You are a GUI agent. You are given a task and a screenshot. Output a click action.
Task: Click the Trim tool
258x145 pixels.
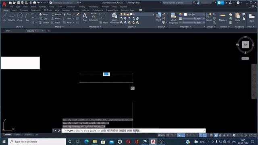pos(67,14)
